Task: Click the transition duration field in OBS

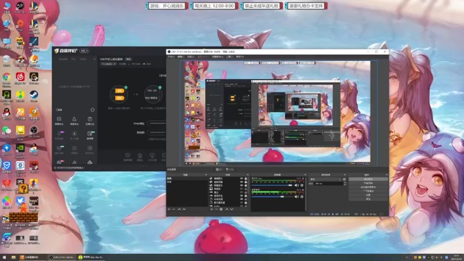Action: (329, 183)
